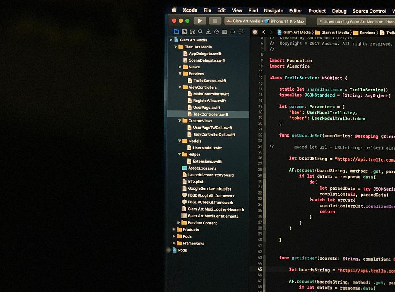
Task: Stop the running task with the Stop button
Action: coord(215,21)
